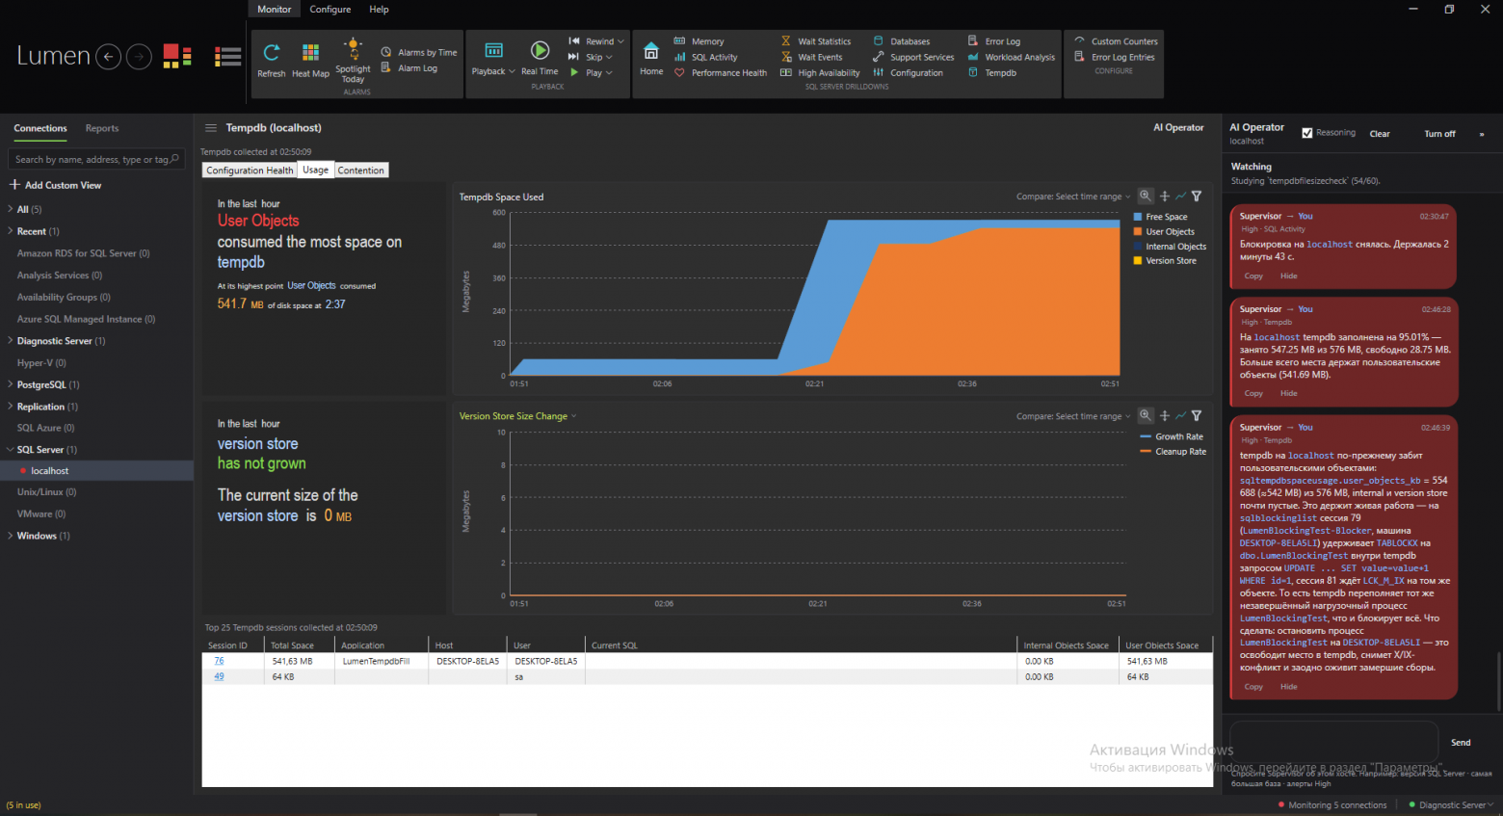Click the Refresh icon in the toolbar
Image resolution: width=1503 pixels, height=816 pixels.
pyautogui.click(x=271, y=59)
